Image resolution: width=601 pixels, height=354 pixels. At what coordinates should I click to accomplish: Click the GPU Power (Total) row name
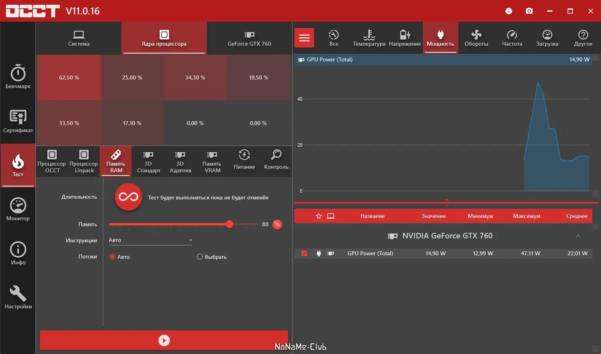tap(370, 253)
